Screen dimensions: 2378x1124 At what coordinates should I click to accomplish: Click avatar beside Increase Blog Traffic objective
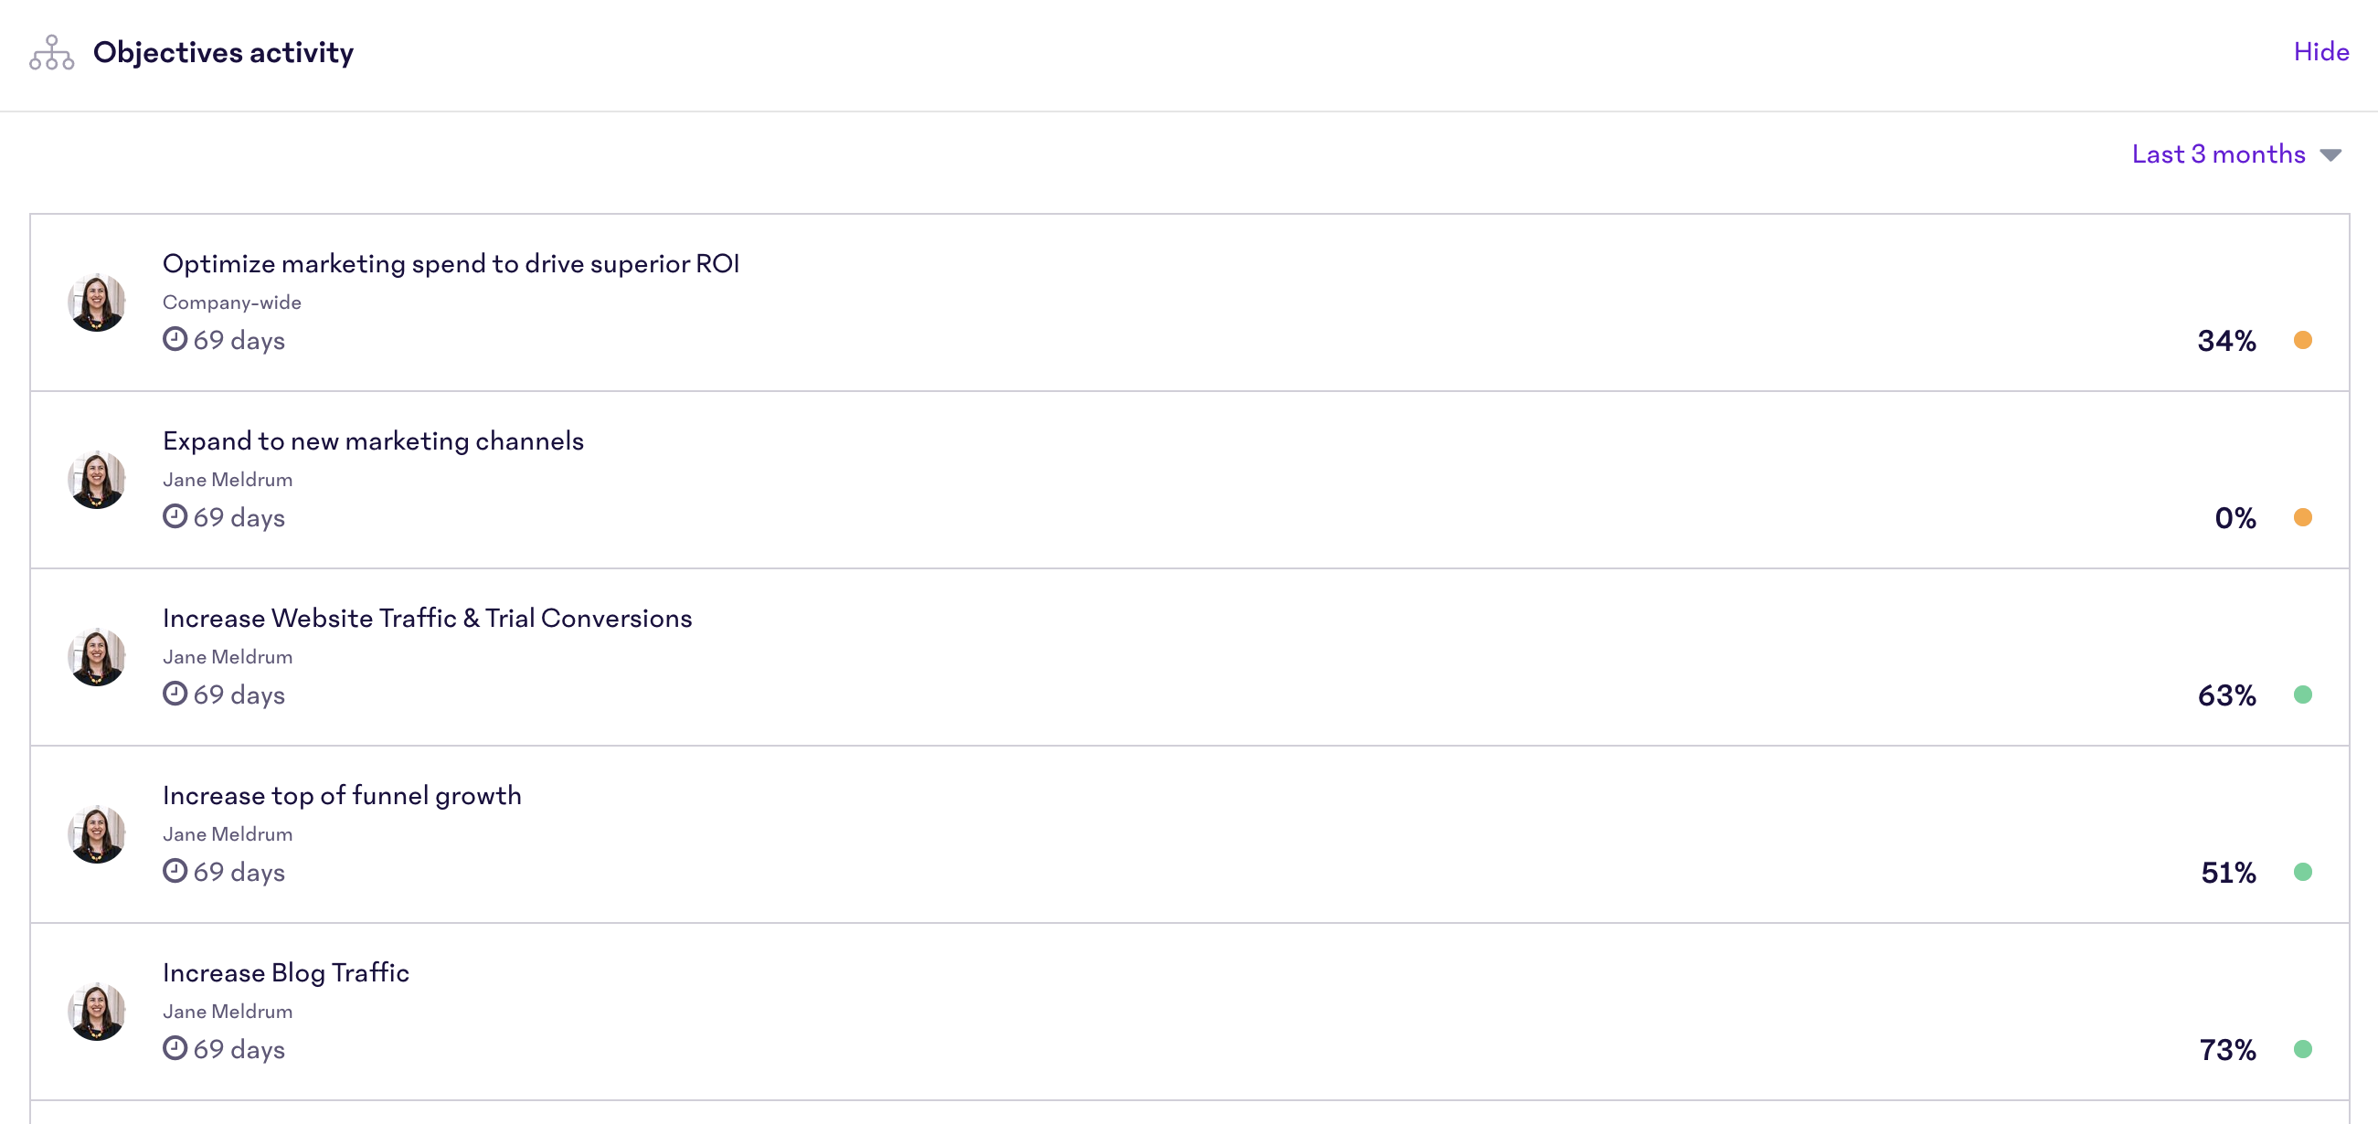click(x=97, y=1011)
